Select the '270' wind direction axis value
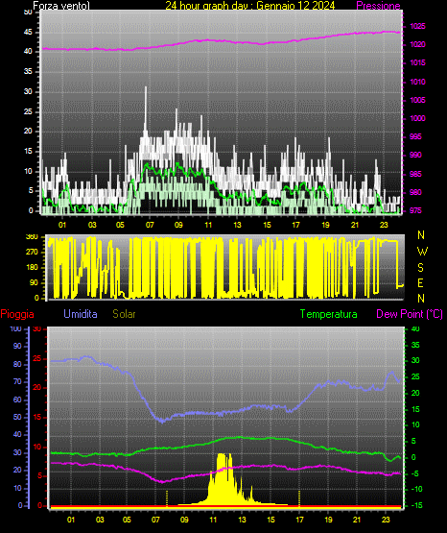 32,253
